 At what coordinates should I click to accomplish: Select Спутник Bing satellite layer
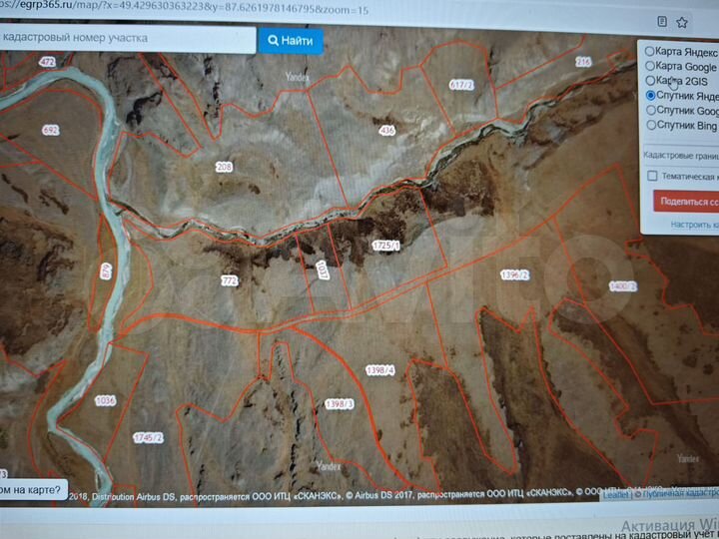[x=651, y=126]
